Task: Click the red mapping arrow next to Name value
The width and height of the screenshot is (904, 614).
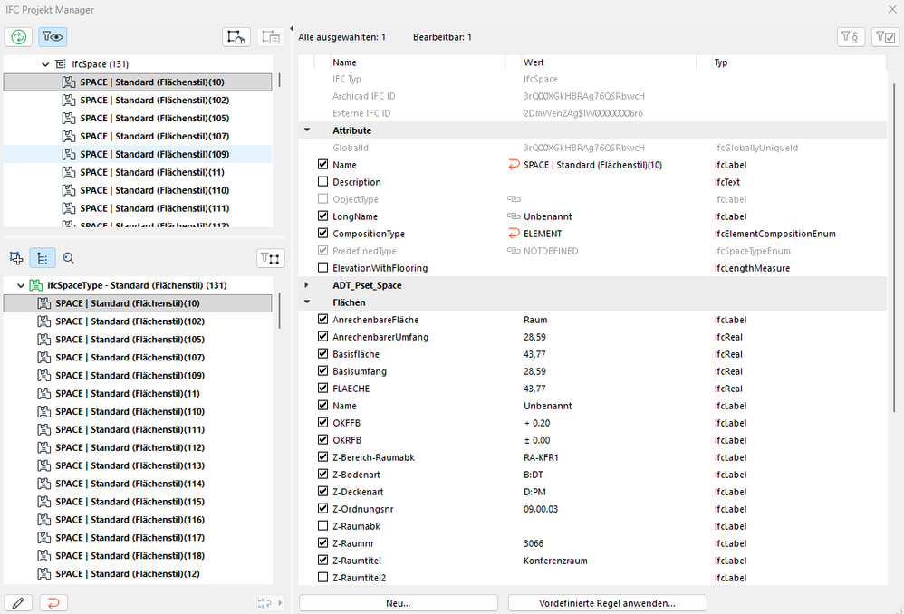Action: point(514,165)
